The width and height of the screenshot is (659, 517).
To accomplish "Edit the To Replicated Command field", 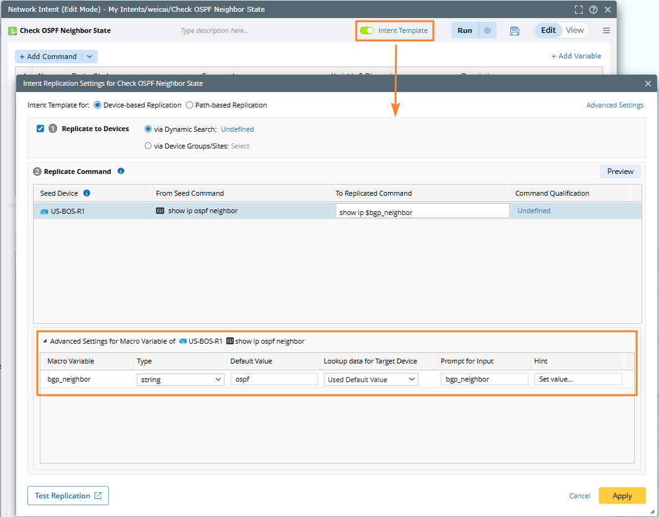I will [422, 211].
